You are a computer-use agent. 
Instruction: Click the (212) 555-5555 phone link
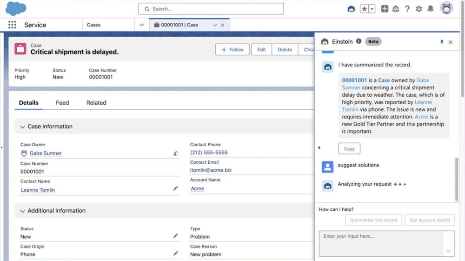point(209,153)
